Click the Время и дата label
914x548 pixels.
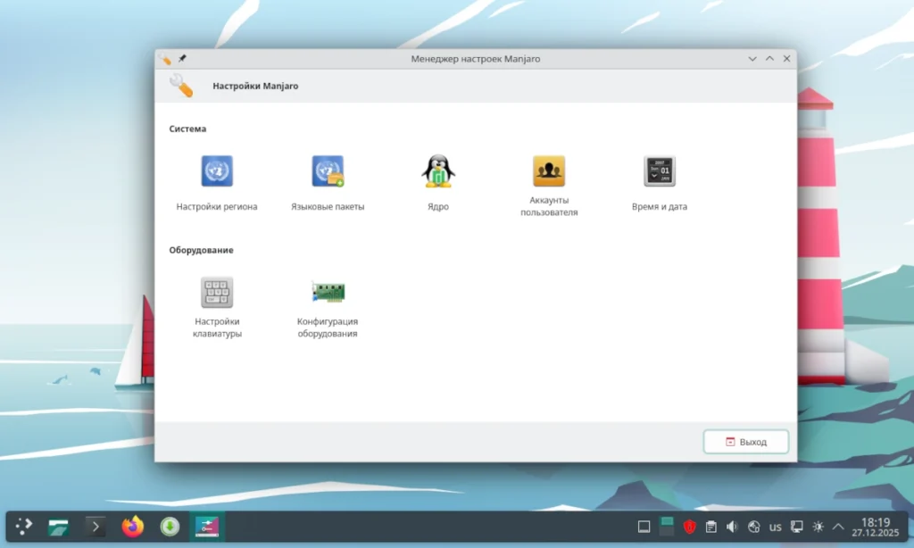(x=660, y=206)
